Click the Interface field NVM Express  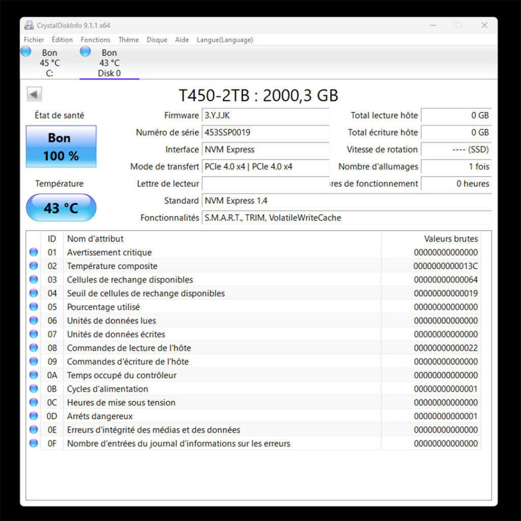[x=266, y=150]
